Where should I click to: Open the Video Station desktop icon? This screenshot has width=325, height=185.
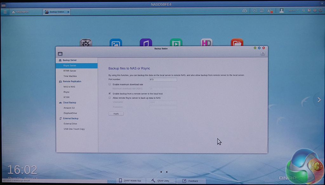pyautogui.click(x=176, y=43)
